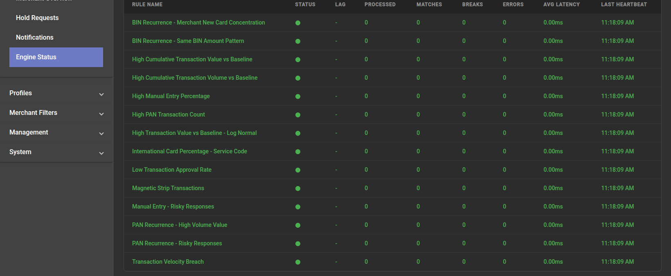Click status dot for PAN Recurrence - Risky Responses

298,244
